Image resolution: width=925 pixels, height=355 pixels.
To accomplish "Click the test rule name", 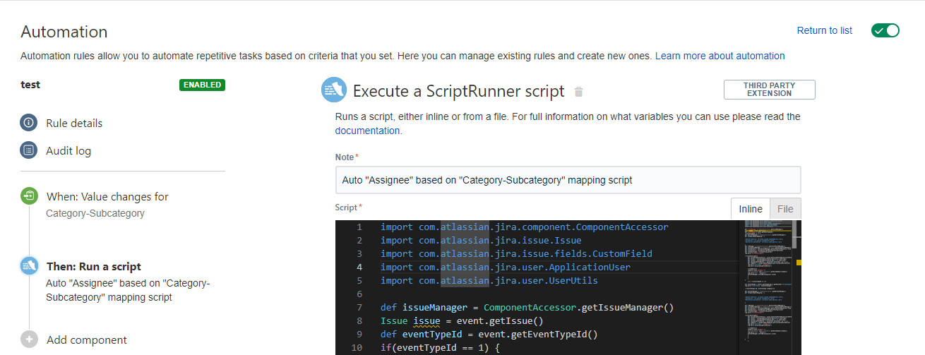I will tap(30, 85).
